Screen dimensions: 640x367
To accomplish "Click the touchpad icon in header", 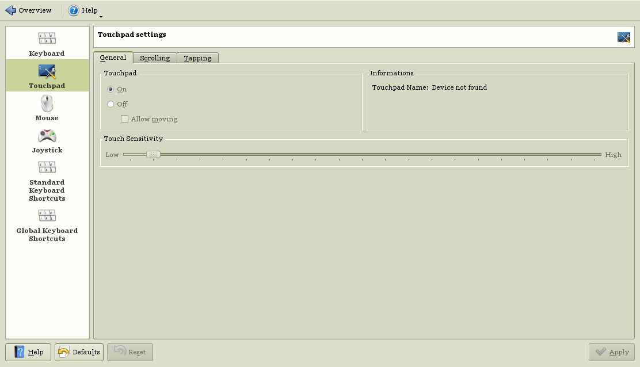I will [623, 37].
